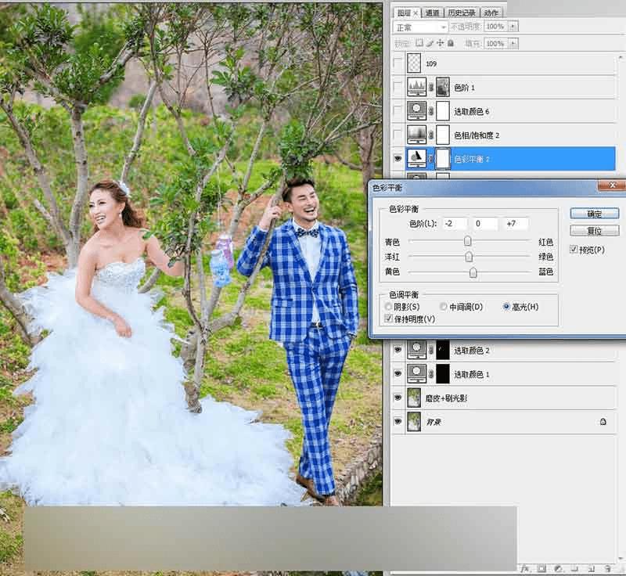Switch to the 历史记录 history tab
The height and width of the screenshot is (576, 626).
pyautogui.click(x=462, y=13)
